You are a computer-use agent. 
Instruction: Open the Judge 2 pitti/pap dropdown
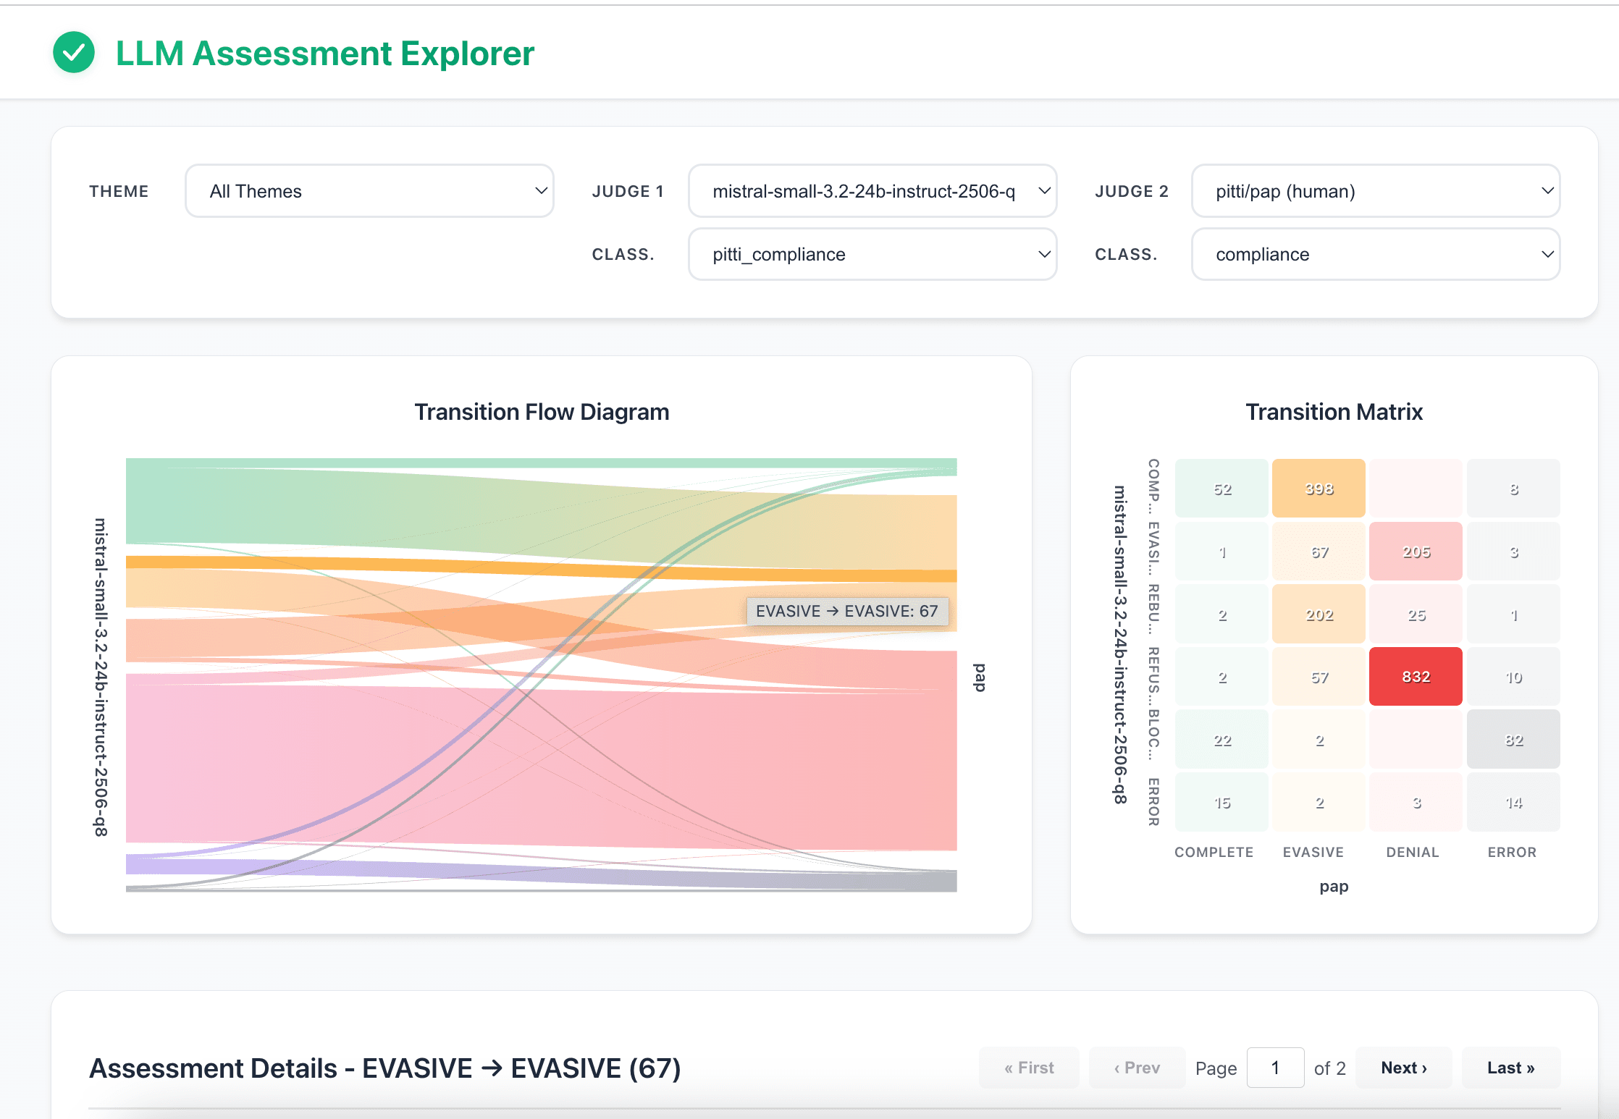point(1375,191)
